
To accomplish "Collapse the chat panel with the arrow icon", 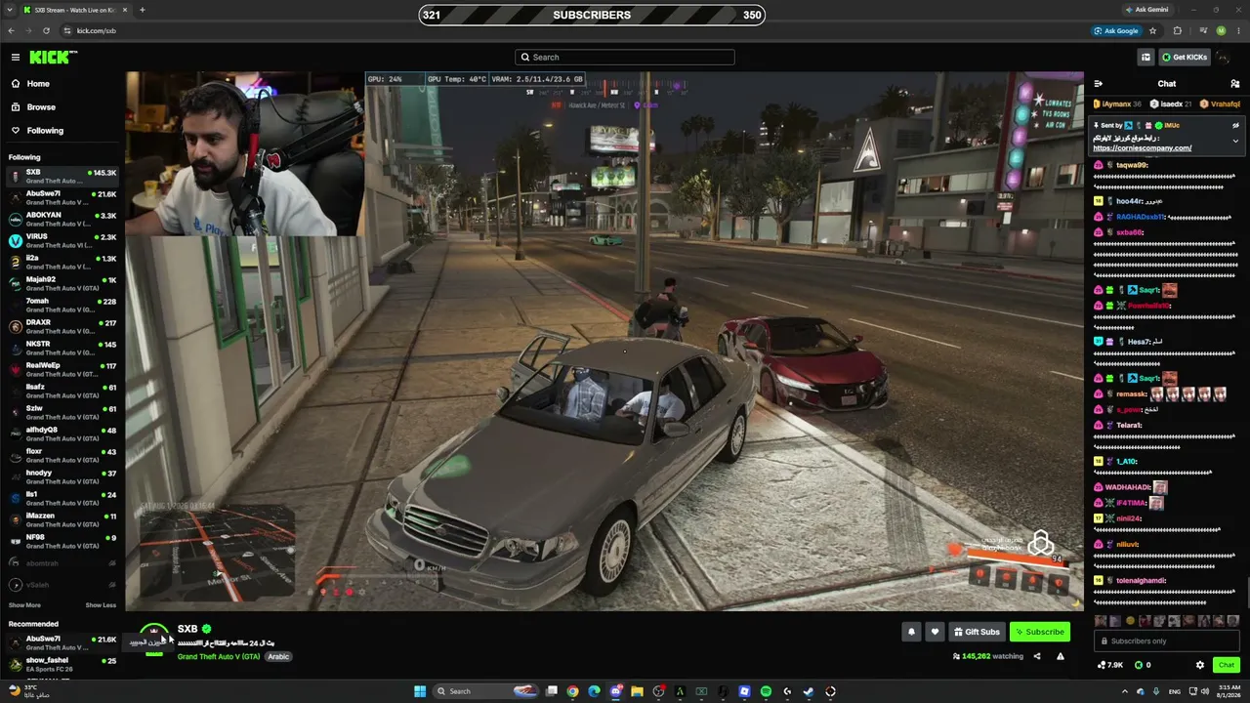I will pos(1099,84).
